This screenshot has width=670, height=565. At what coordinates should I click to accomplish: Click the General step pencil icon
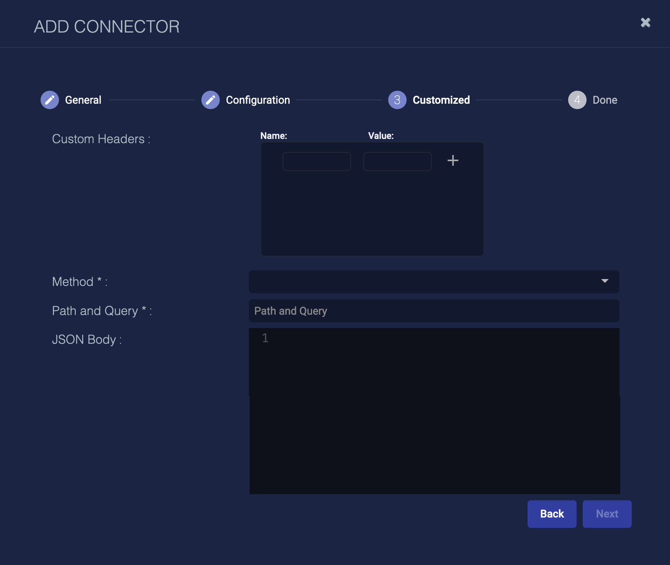(50, 100)
